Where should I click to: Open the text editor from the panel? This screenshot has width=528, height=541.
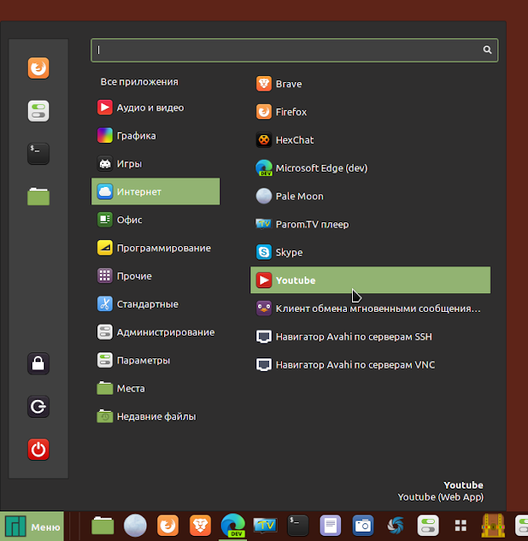click(x=331, y=526)
